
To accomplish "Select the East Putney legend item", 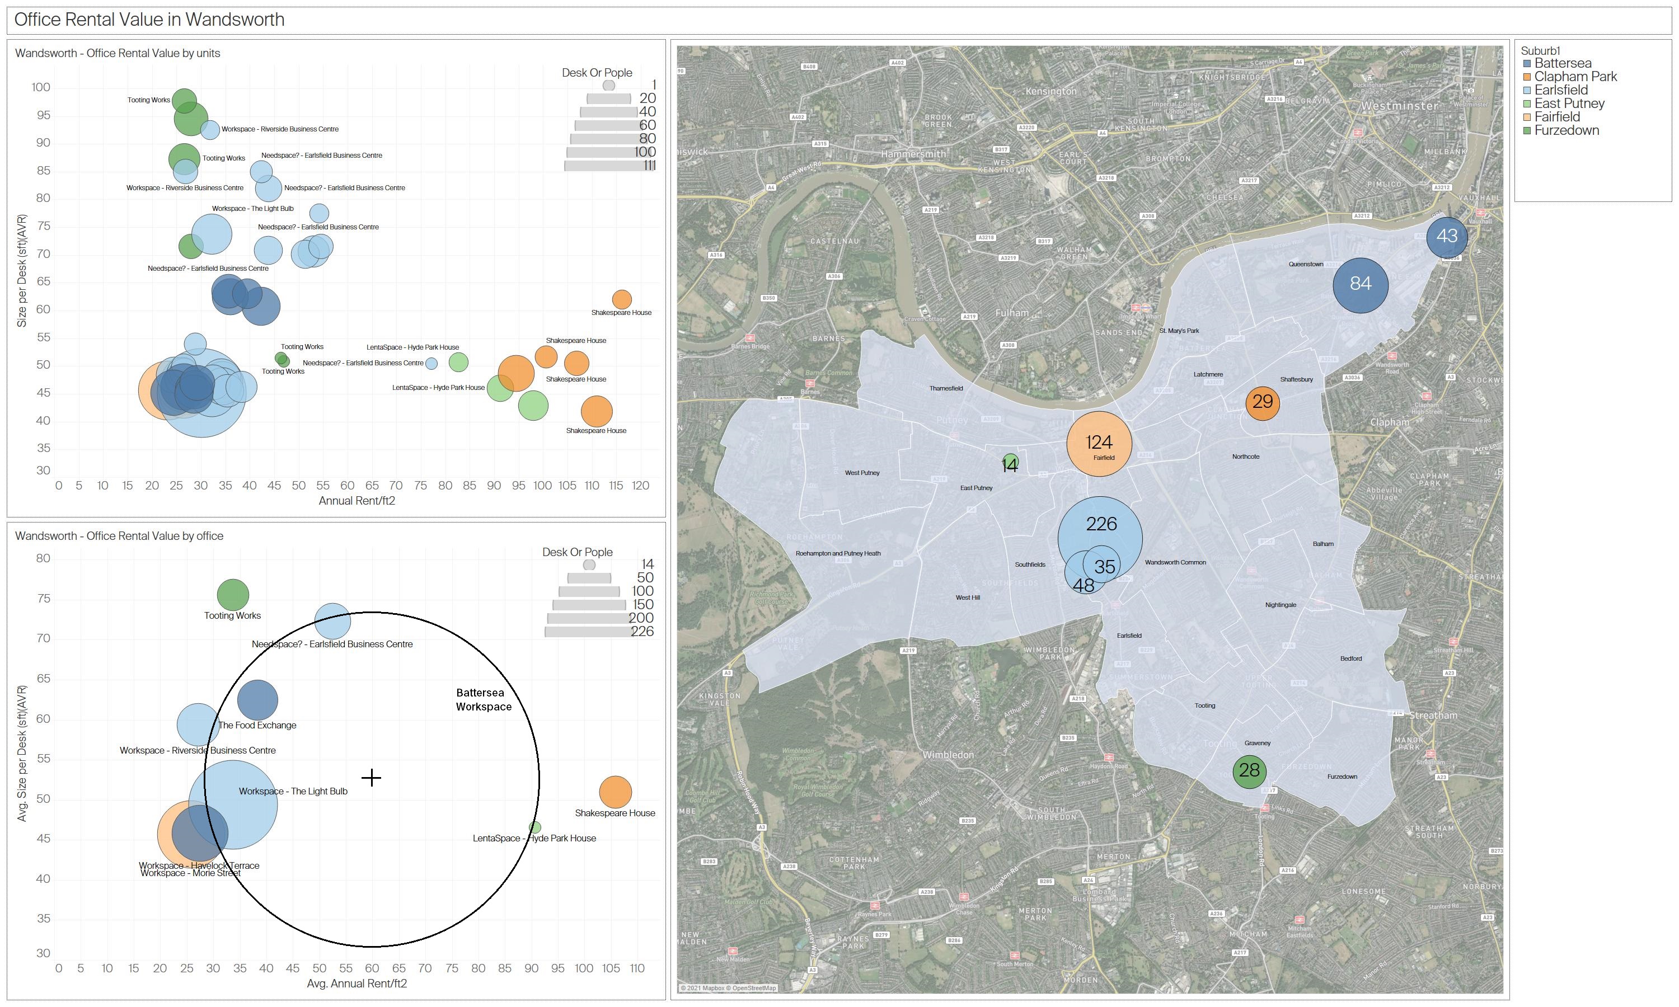I will click(x=1569, y=104).
